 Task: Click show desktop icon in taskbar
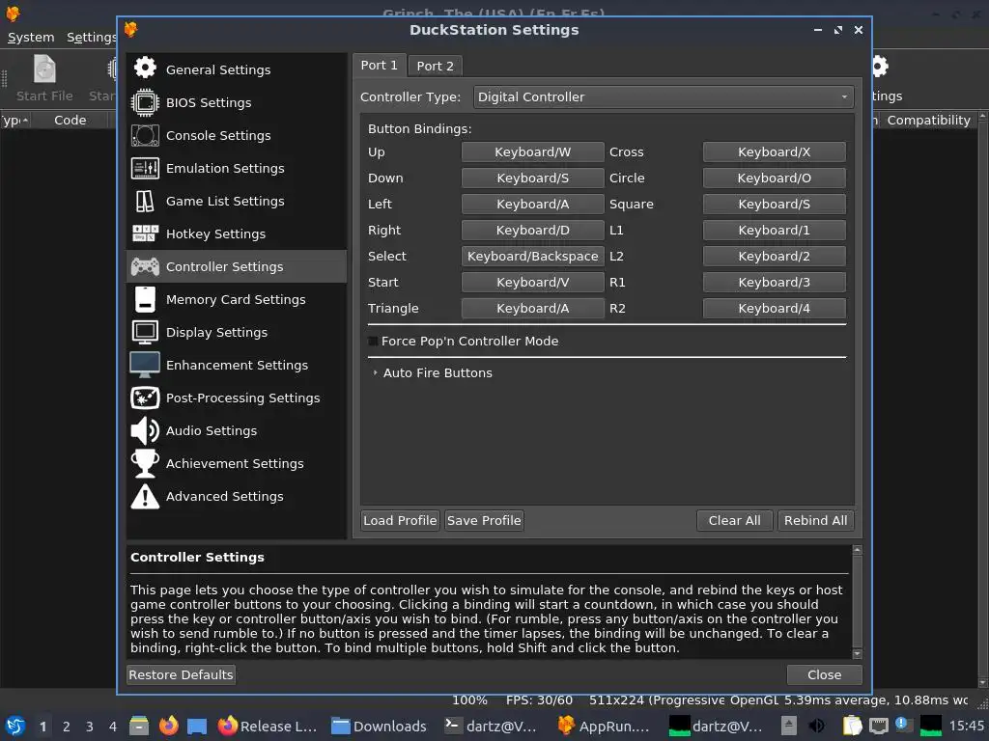197,726
